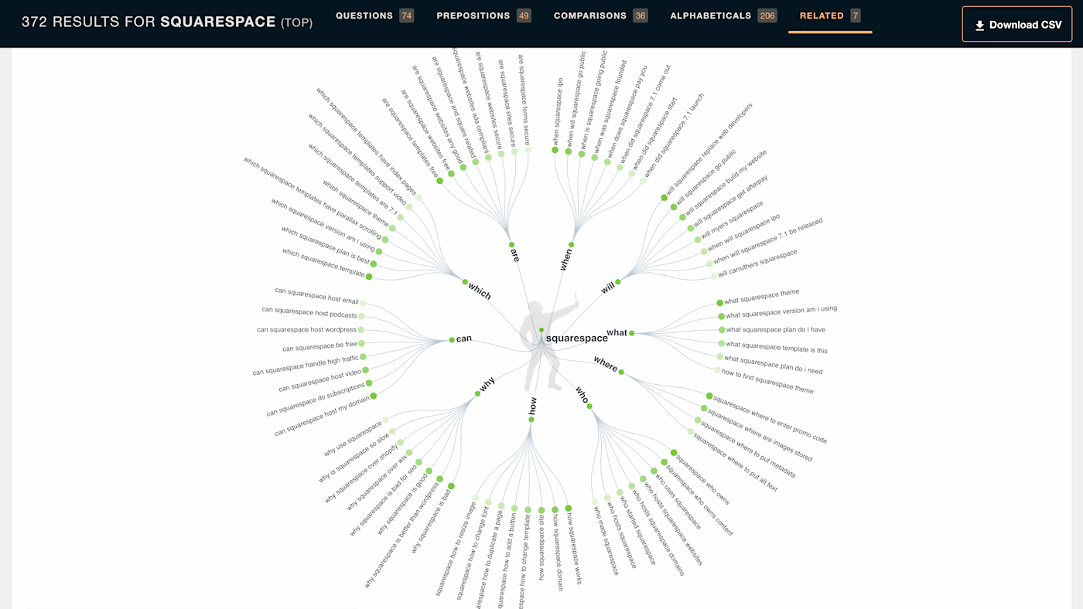Viewport: 1083px width, 609px height.
Task: Click 'who made squarespace' query
Action: [607, 541]
